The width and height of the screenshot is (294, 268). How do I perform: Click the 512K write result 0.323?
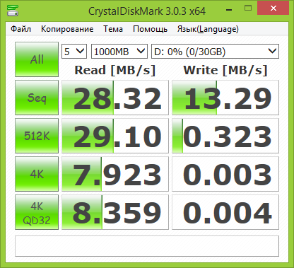pyautogui.click(x=225, y=136)
